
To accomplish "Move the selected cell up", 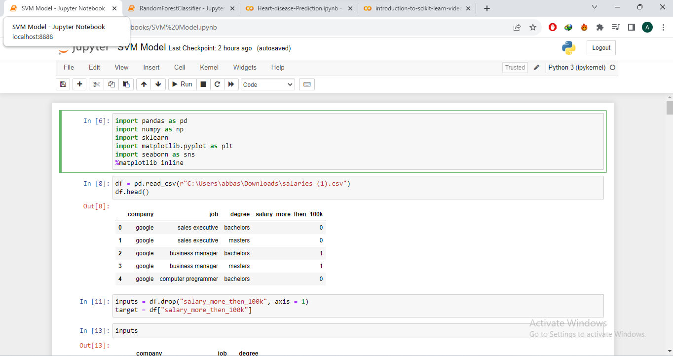I will click(143, 84).
